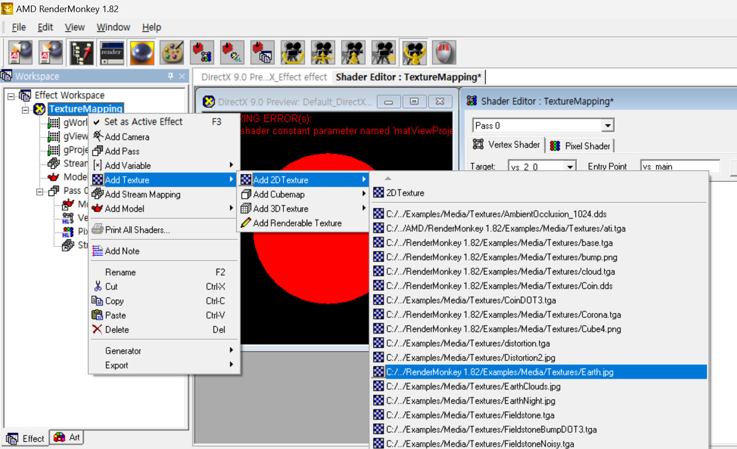Image resolution: width=737 pixels, height=449 pixels.
Task: Collapse the TextureMapping effect node
Action: click(25, 109)
